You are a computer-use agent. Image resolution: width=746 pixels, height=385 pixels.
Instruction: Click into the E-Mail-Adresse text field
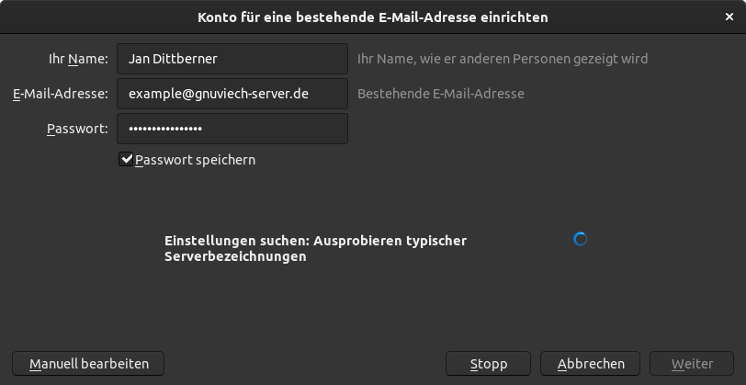tap(232, 94)
